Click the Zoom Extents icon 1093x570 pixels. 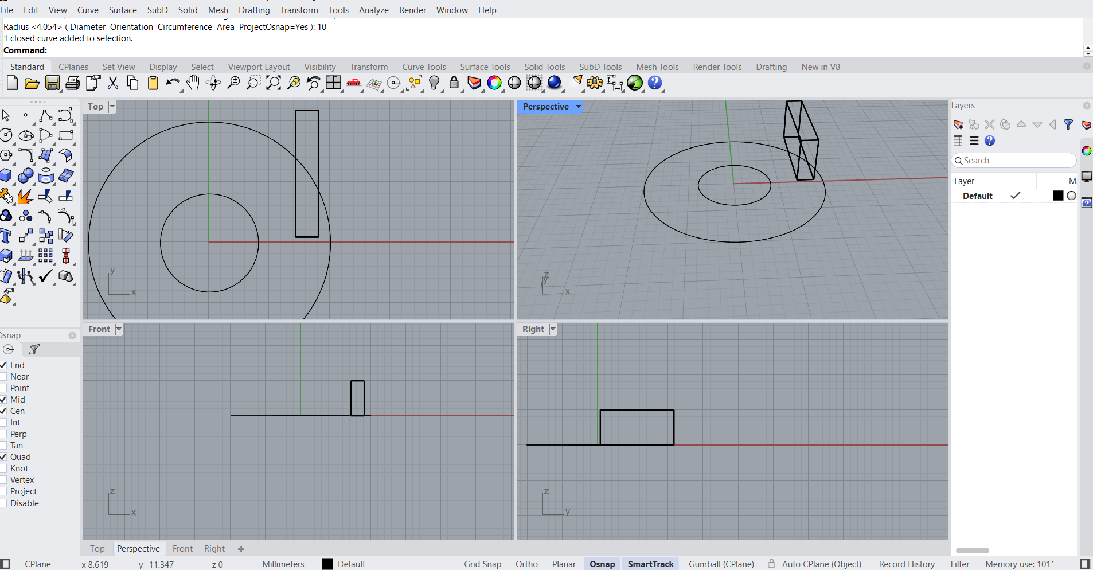(x=273, y=83)
